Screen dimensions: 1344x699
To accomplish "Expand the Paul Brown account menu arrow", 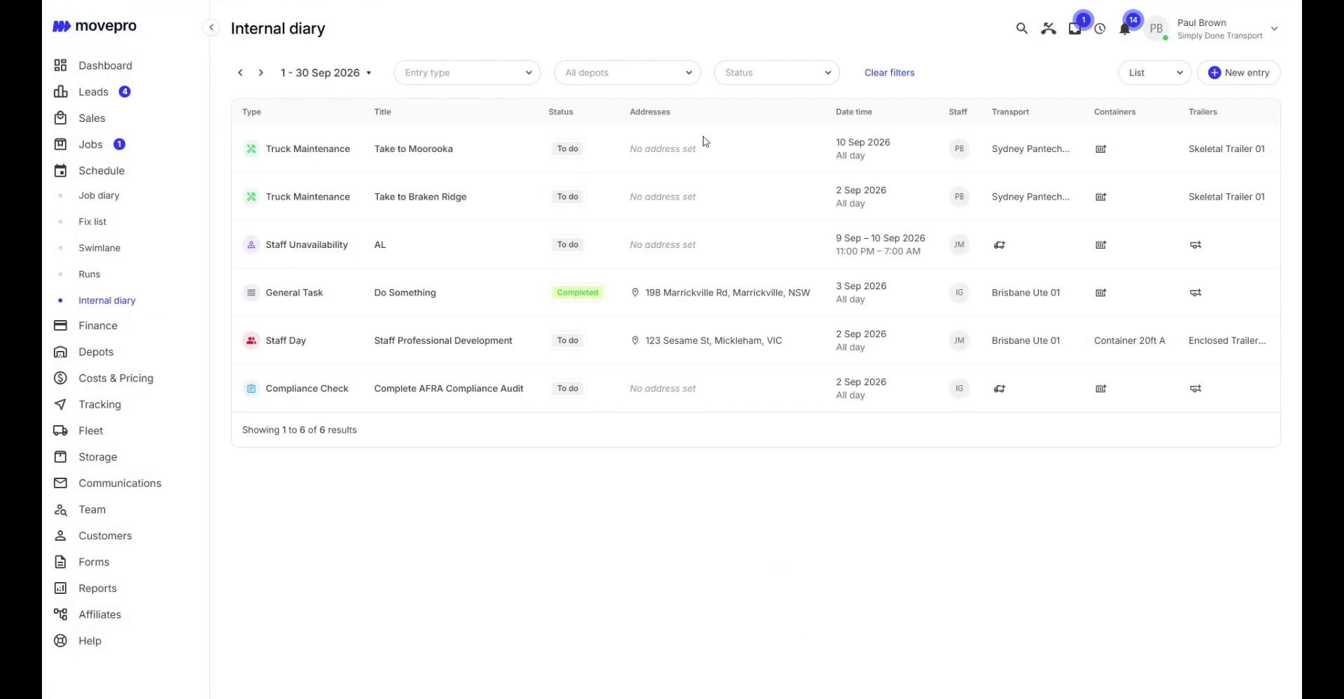I will [1275, 29].
